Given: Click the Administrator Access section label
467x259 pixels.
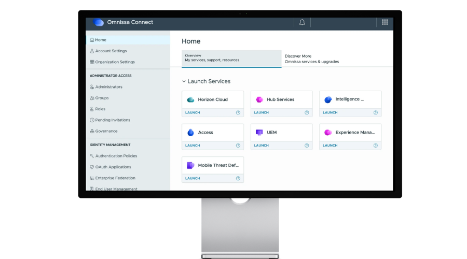Looking at the screenshot, I should point(111,76).
